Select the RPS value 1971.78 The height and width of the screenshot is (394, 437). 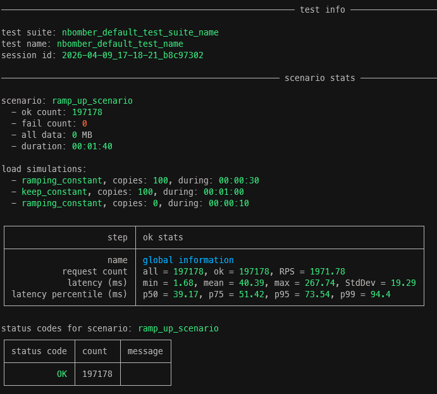327,271
